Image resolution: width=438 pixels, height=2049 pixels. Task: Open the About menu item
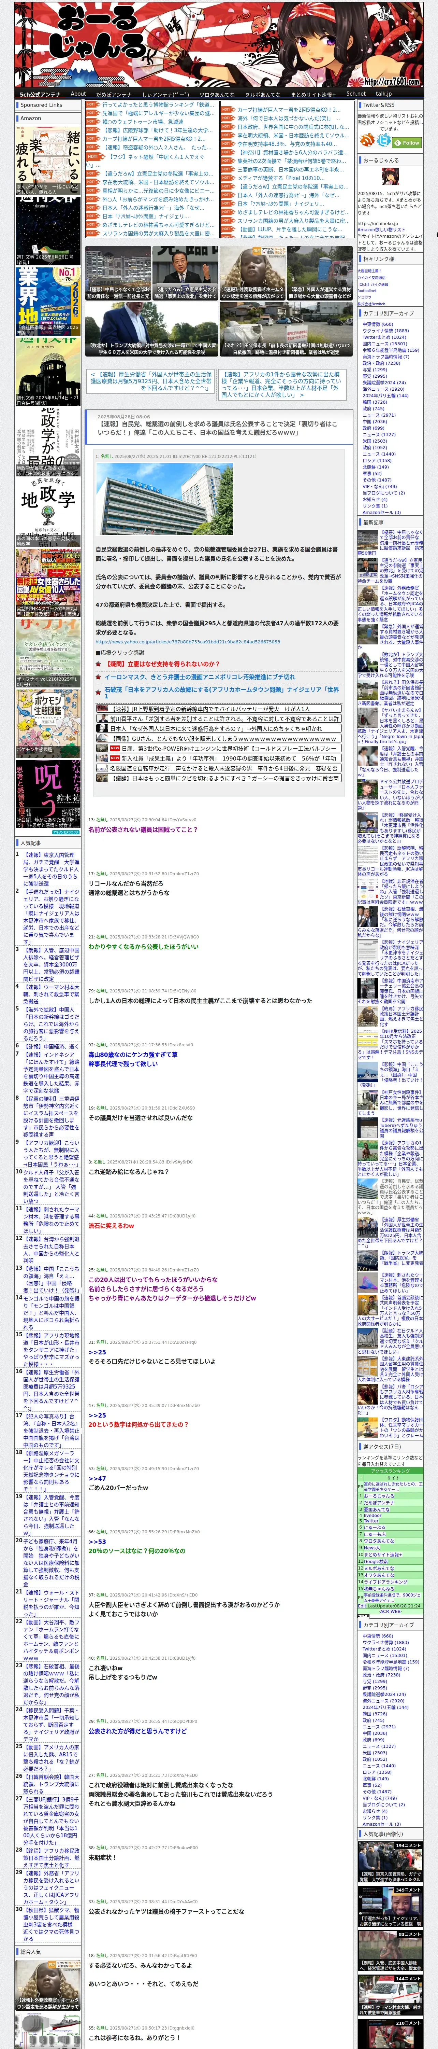(x=78, y=94)
